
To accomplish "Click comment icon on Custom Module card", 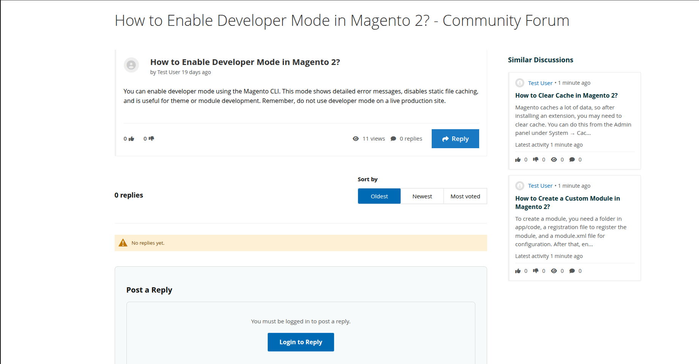I will pyautogui.click(x=572, y=271).
